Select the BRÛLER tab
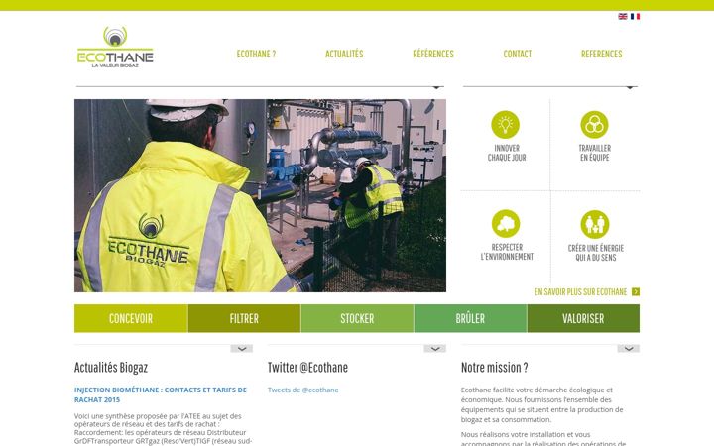 click(x=470, y=318)
